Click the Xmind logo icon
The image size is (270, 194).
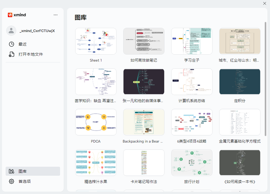coord(10,15)
